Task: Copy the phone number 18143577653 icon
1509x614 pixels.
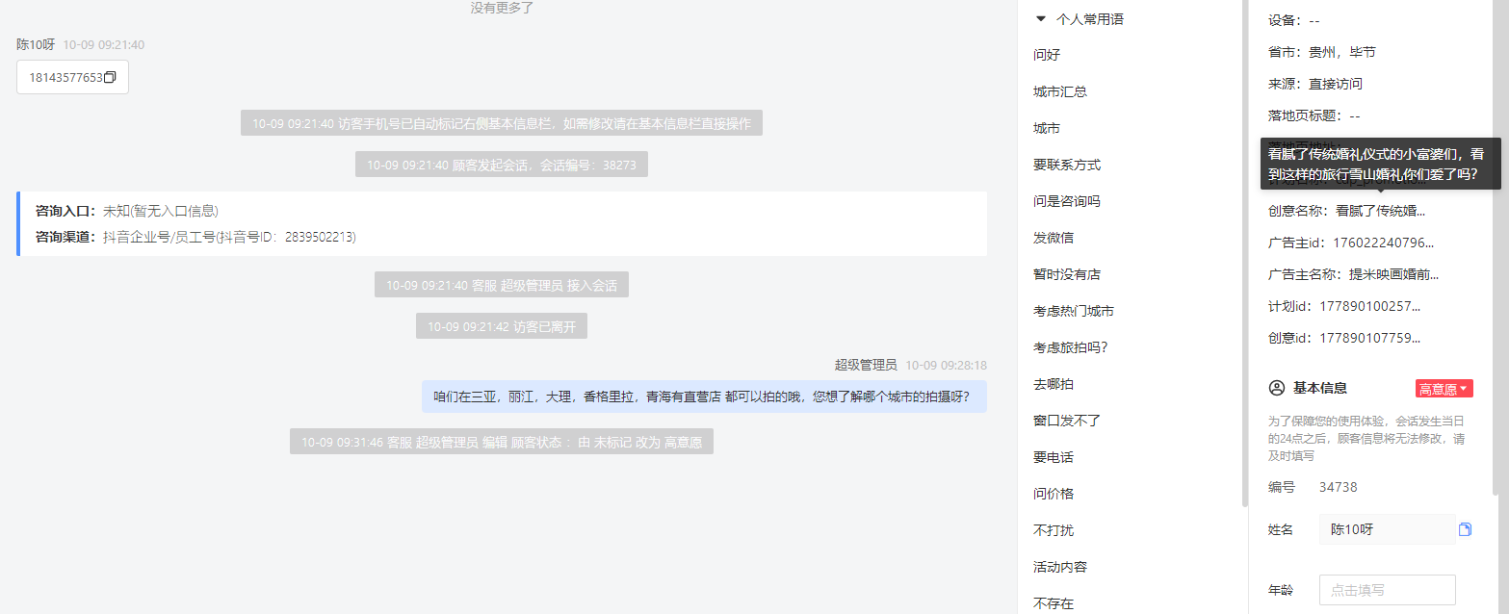Action: point(110,77)
